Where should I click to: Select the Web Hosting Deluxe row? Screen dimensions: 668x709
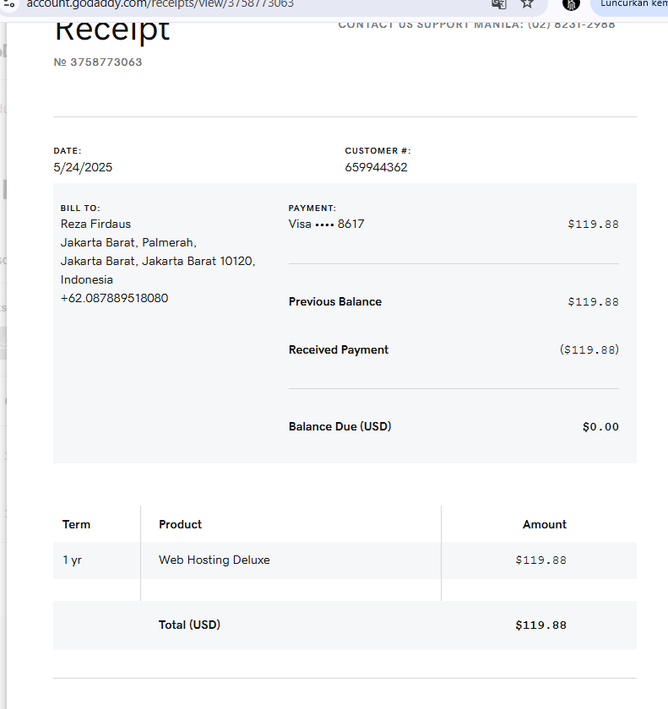point(215,560)
